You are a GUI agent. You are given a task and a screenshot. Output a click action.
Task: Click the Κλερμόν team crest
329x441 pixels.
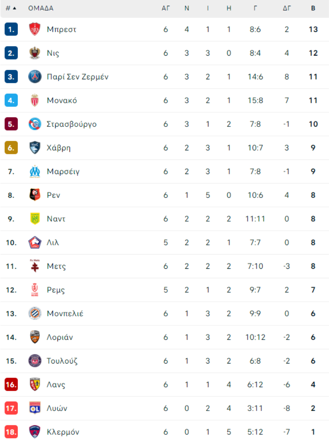click(35, 432)
